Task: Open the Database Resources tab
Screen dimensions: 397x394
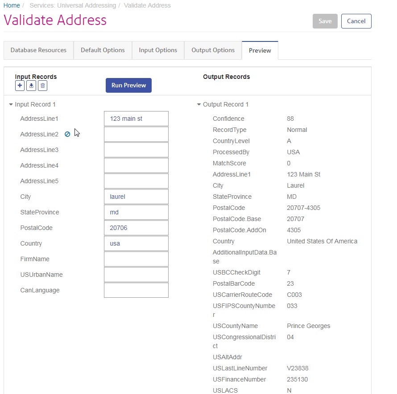Action: click(x=38, y=50)
